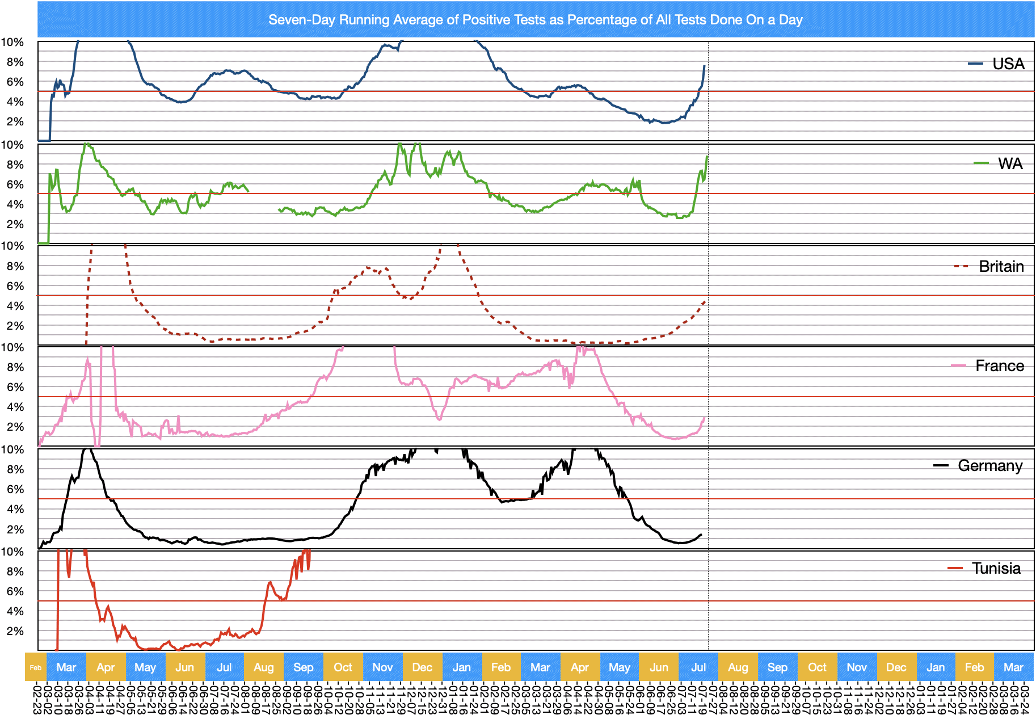Click the red line swatch beside Tunisia

coord(955,568)
